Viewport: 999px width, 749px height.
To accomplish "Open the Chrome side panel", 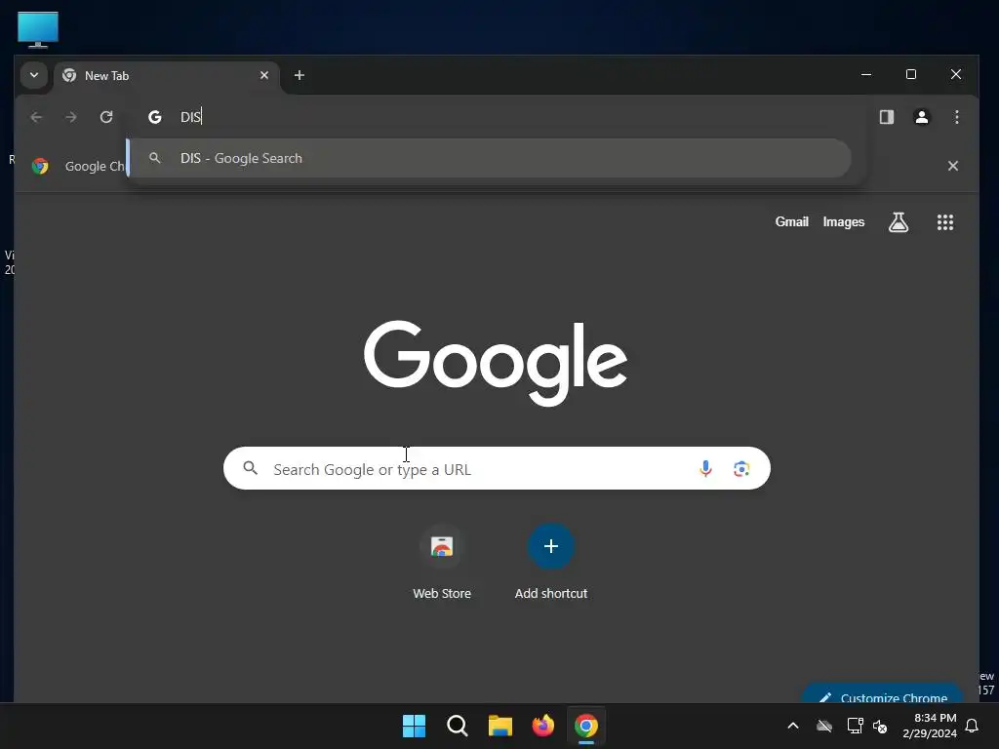I will click(x=886, y=117).
